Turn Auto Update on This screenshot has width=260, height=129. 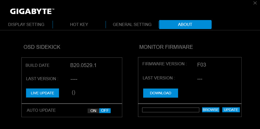tap(93, 111)
